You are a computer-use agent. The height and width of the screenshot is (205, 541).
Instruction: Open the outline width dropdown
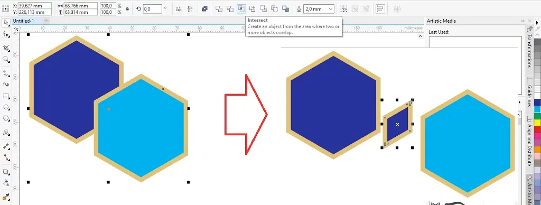click(331, 9)
